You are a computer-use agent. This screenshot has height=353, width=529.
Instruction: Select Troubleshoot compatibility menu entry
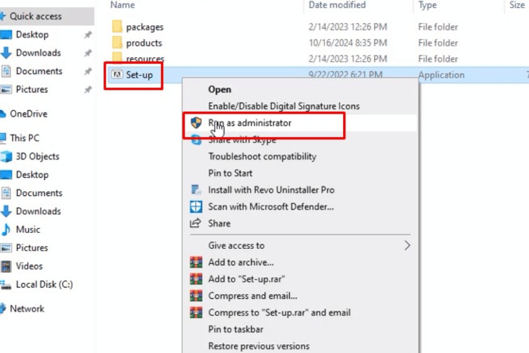point(262,156)
